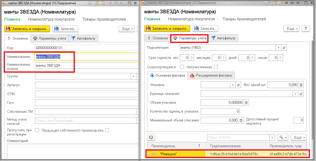Add to favorites star in right window title bar

[x=266, y=3]
